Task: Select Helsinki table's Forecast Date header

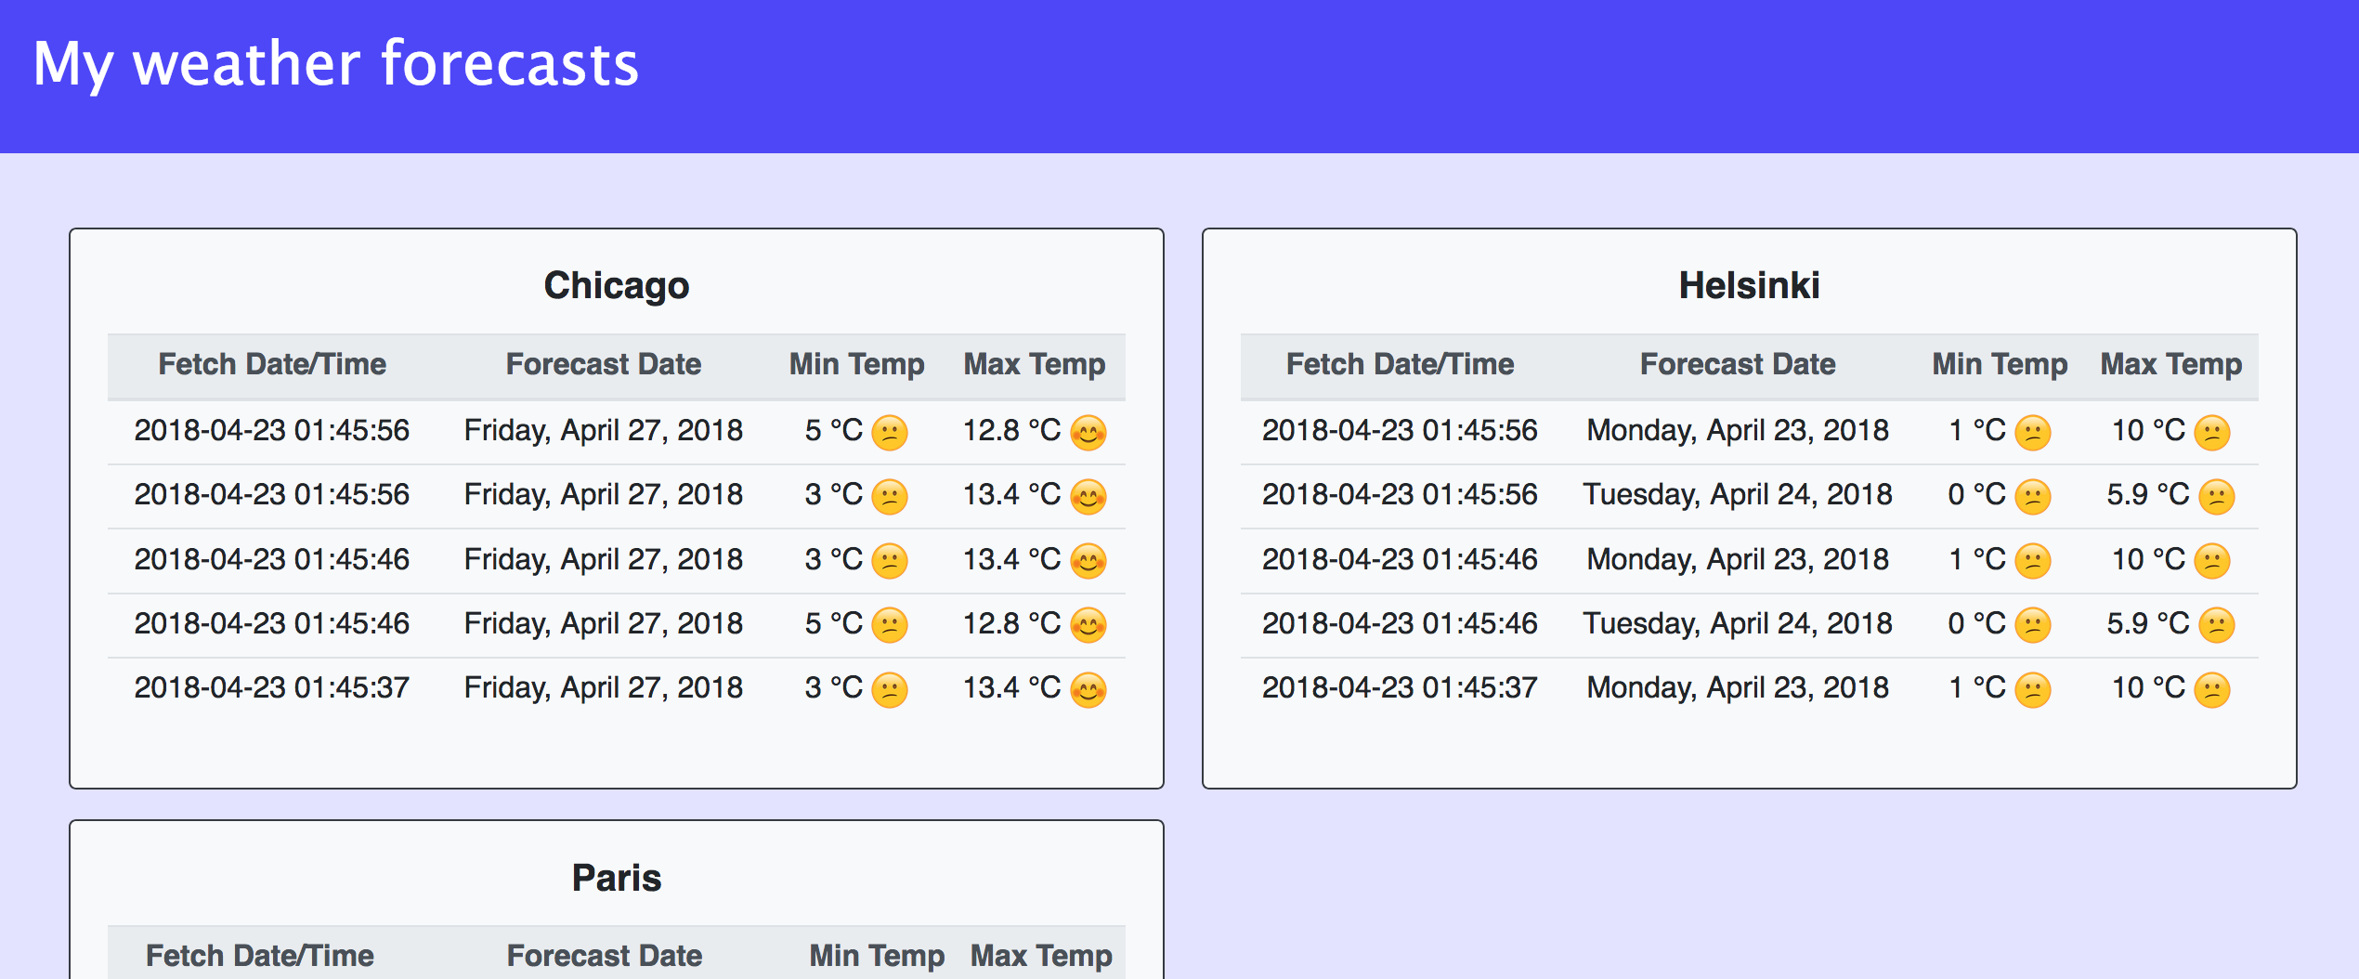Action: 1738,364
